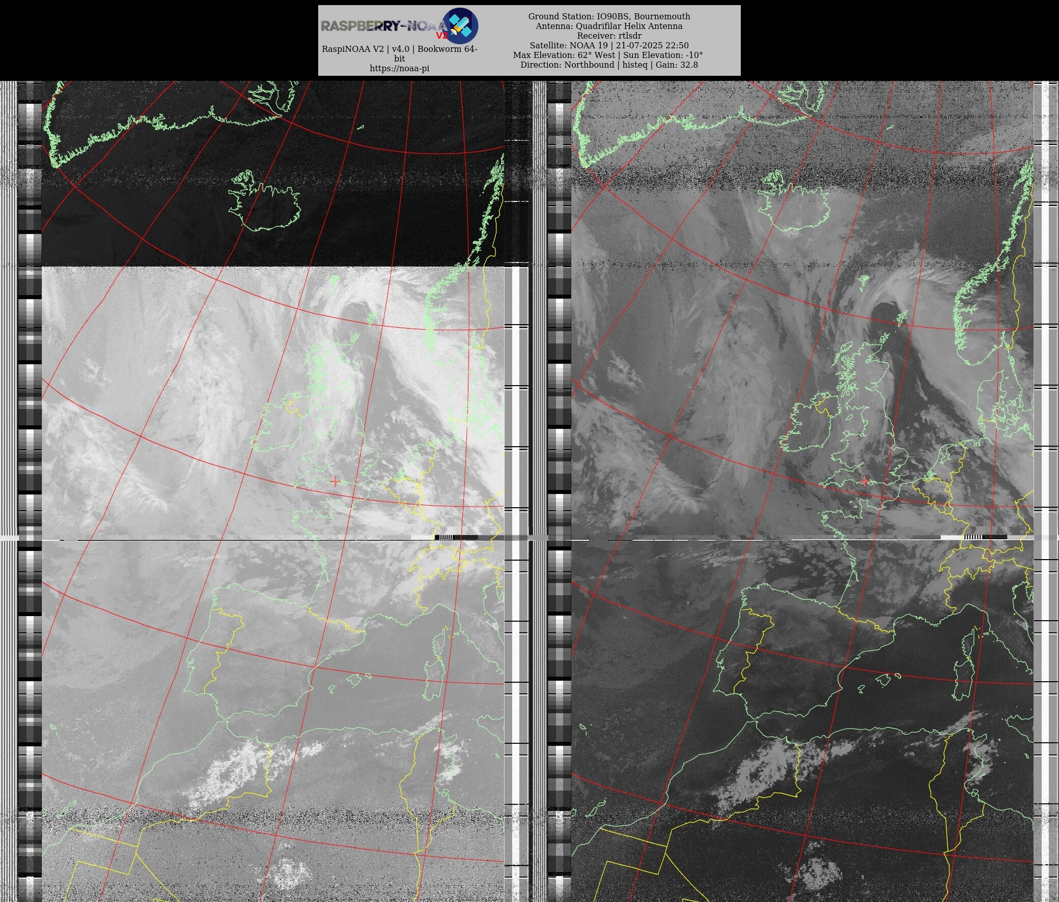Click the RASPBERRY-NOAA logo text
Viewport: 1059px width, 902px height.
(x=384, y=26)
